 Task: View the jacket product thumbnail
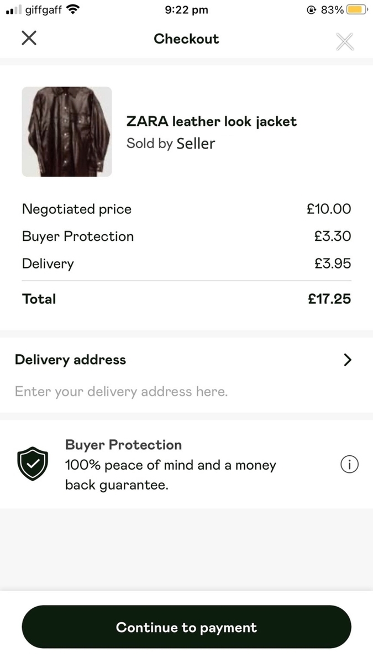point(66,131)
